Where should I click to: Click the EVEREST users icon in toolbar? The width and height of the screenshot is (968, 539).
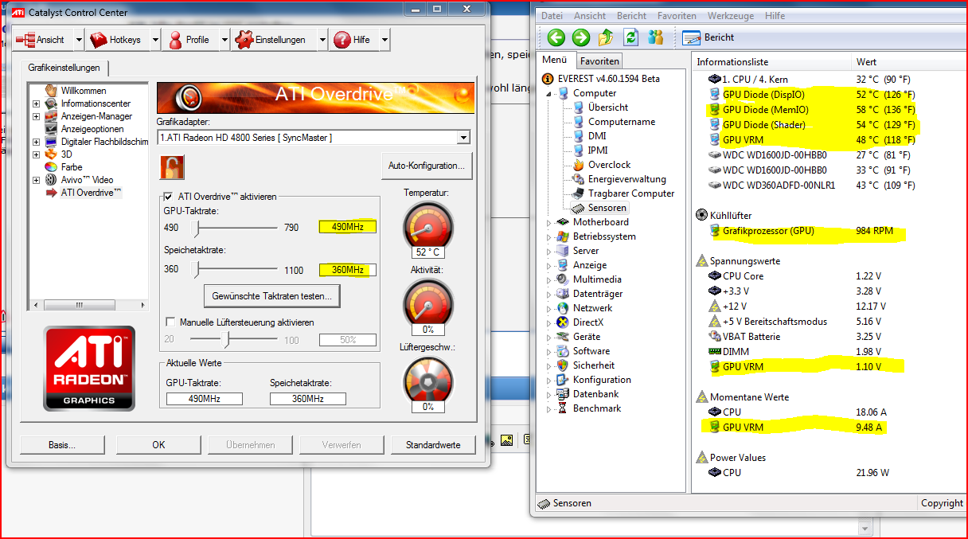click(x=656, y=37)
